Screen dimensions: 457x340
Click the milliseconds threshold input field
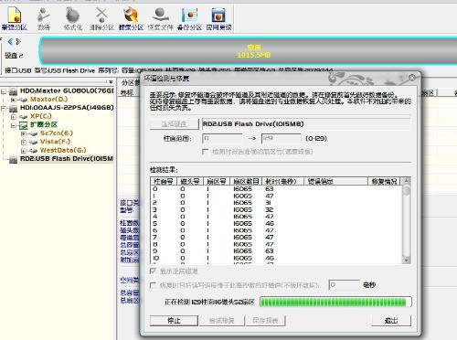pos(345,285)
